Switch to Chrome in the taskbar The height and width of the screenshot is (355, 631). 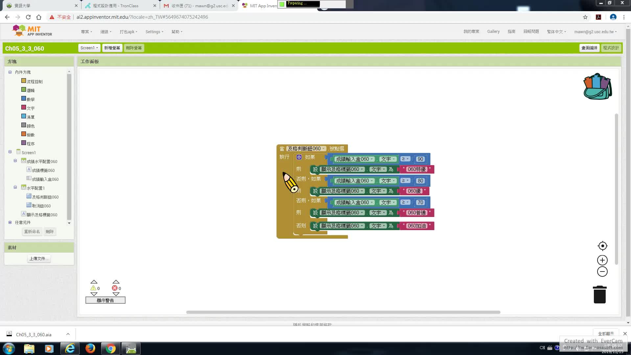point(111,348)
